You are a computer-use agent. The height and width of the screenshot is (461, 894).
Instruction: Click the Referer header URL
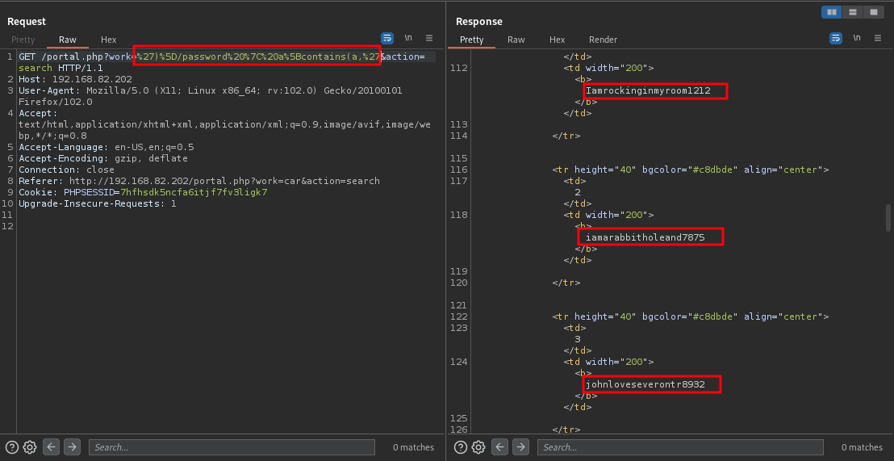224,181
